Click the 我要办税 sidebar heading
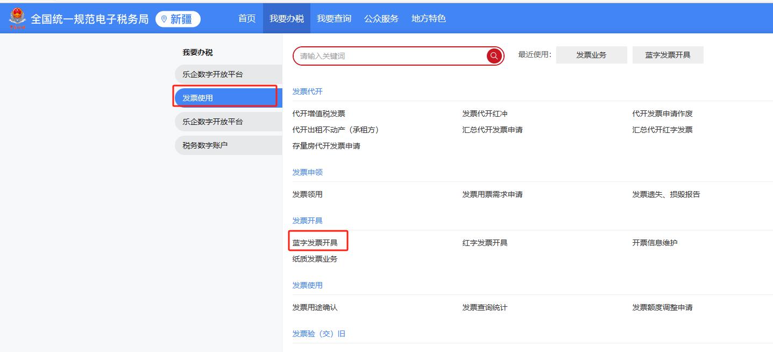The image size is (773, 352). click(197, 52)
